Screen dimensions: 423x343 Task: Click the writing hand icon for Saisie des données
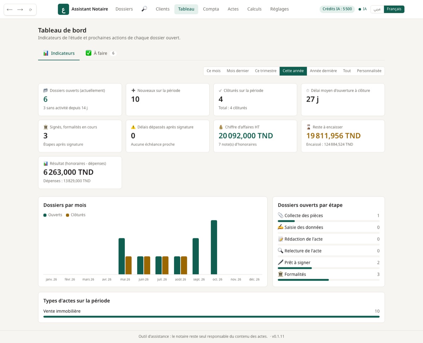coord(281,227)
